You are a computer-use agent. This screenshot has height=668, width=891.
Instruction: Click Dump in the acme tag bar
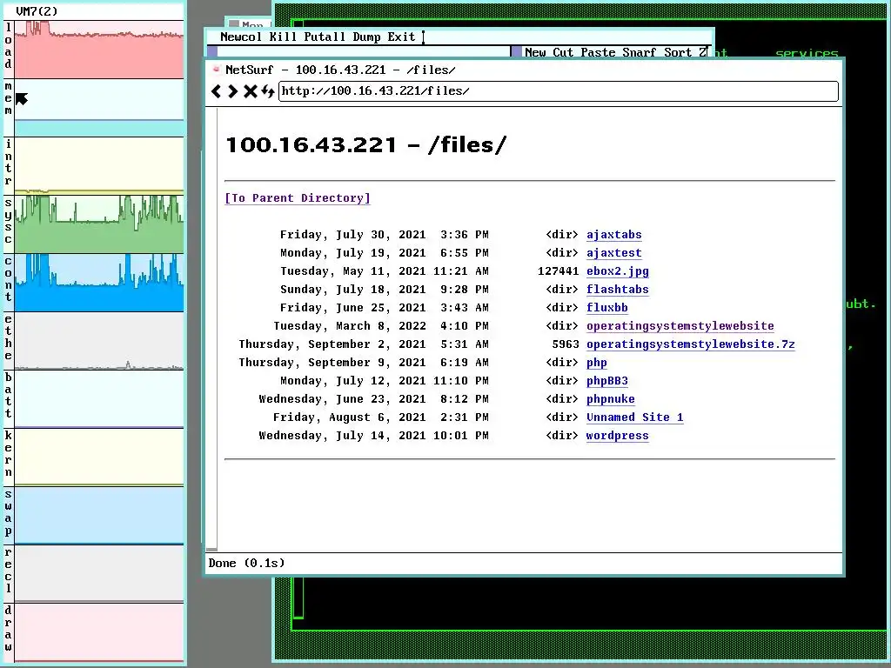click(x=366, y=37)
